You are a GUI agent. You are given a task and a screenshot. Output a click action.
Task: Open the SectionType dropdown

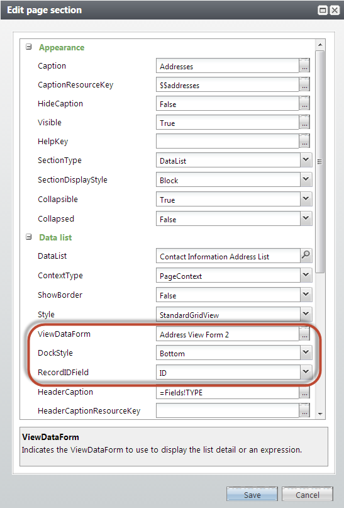click(x=306, y=160)
